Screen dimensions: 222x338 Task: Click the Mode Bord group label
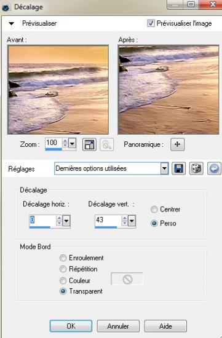pyautogui.click(x=35, y=246)
